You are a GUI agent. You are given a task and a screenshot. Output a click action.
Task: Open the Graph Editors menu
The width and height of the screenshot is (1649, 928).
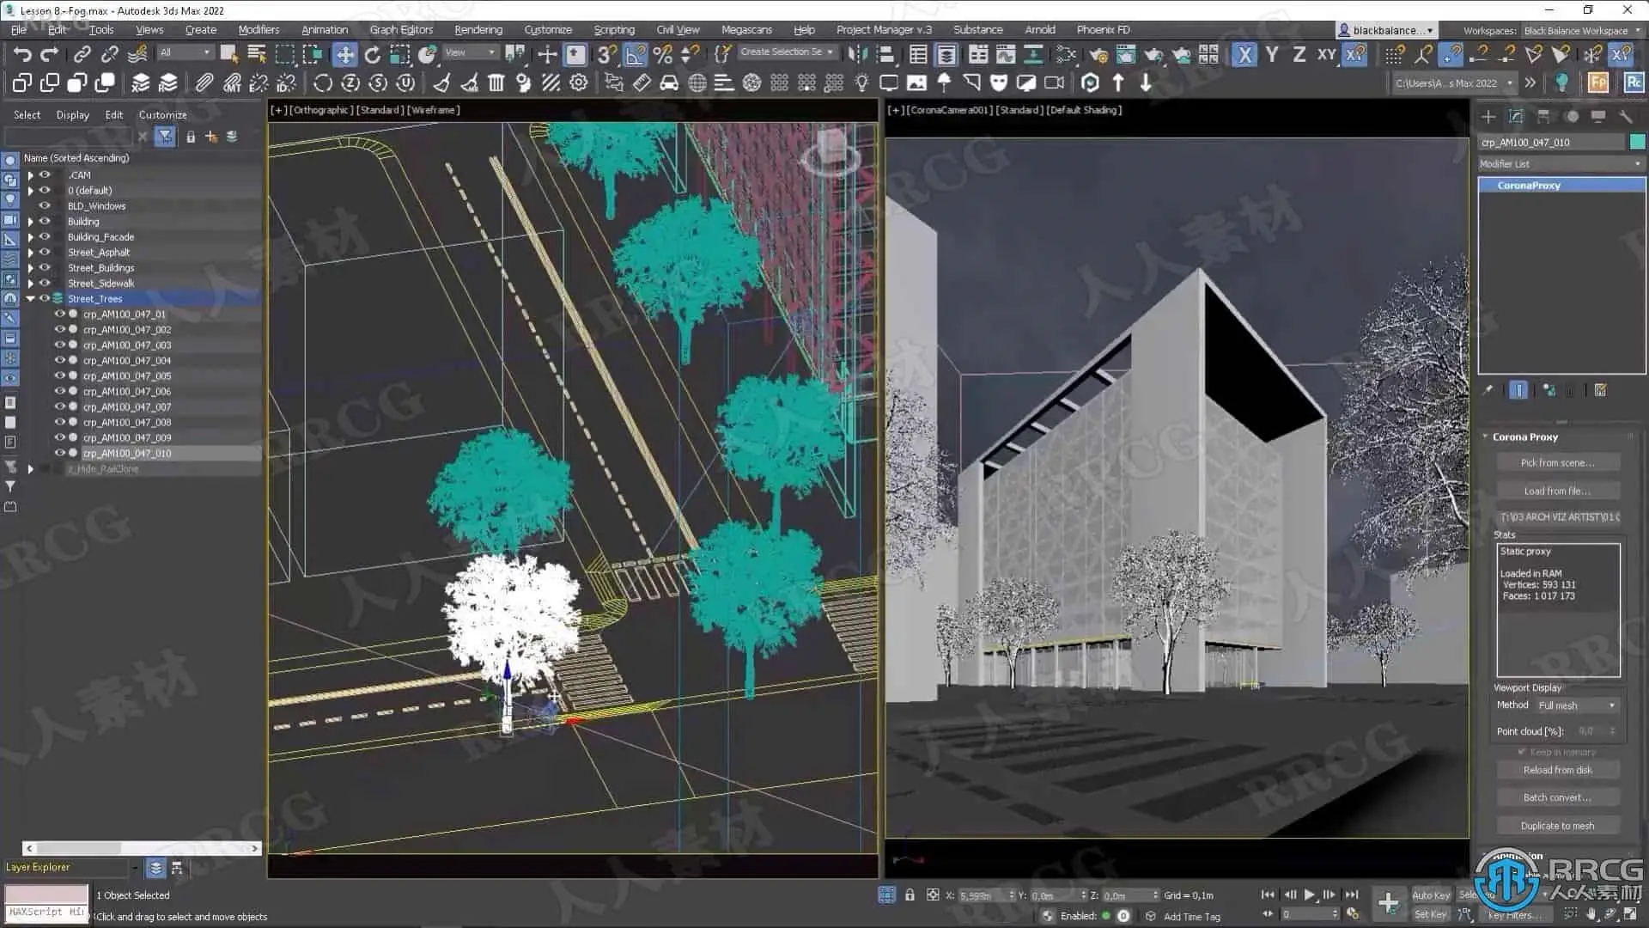coord(401,29)
